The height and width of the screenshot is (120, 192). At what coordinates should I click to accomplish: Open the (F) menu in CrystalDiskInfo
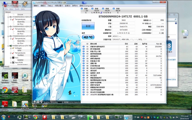coord(36,6)
